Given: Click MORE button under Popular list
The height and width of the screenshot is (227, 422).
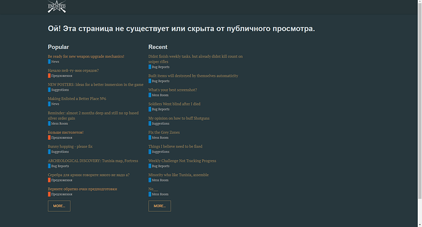Looking at the screenshot, I should click(x=59, y=206).
